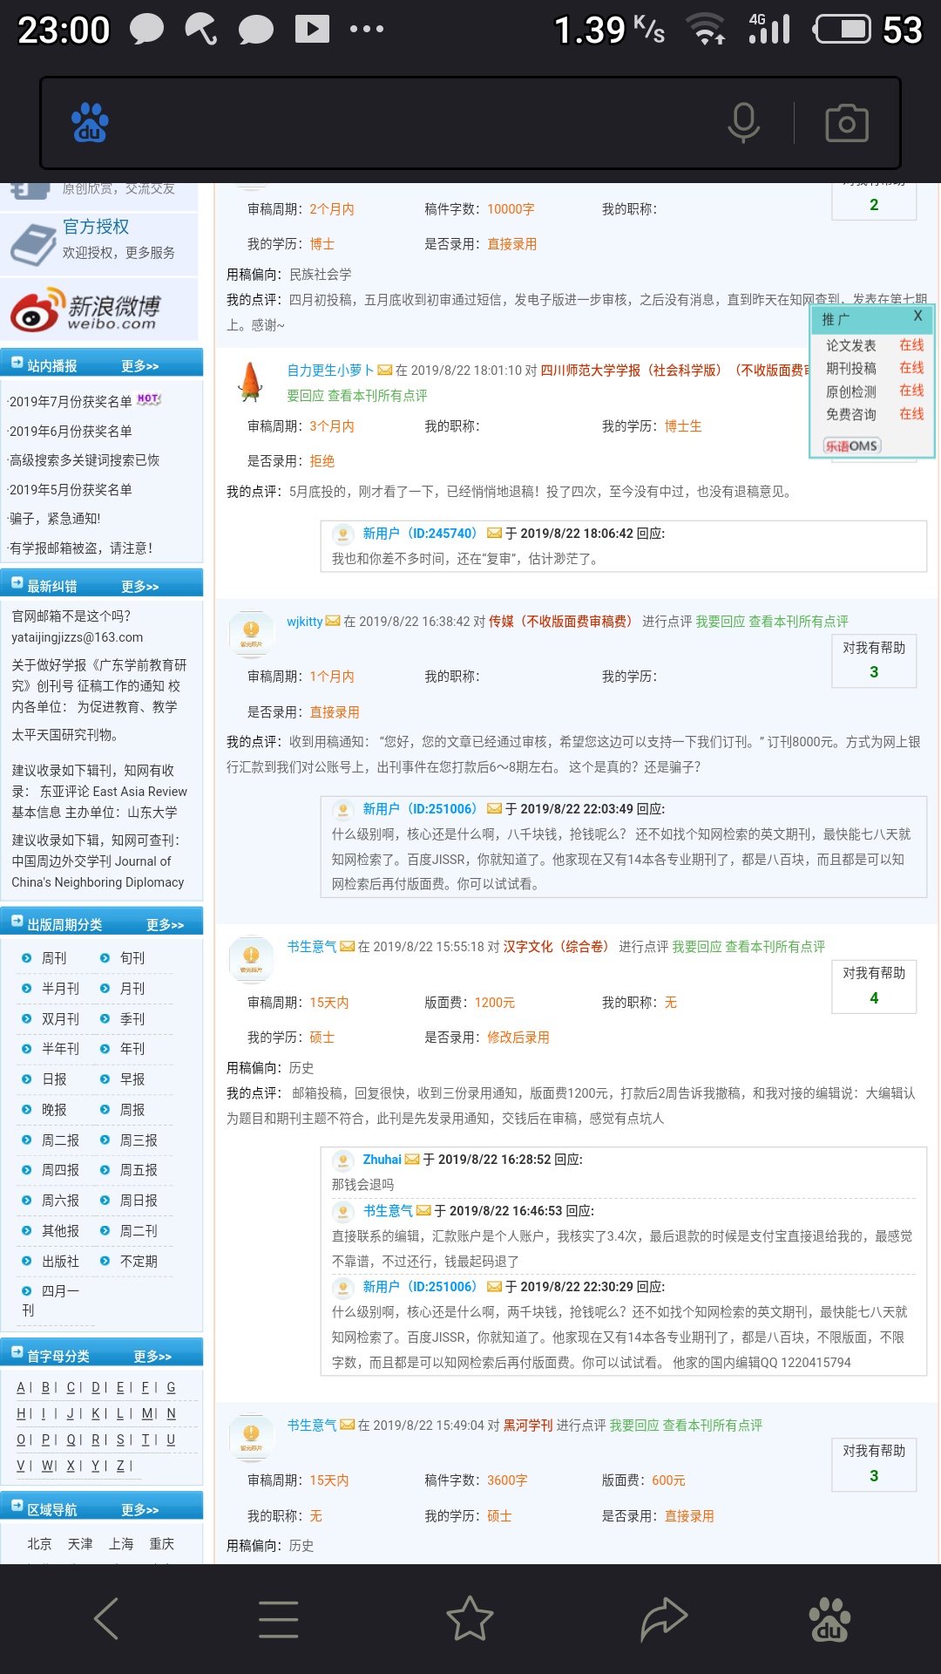Click 对我有帮助 button showing count 4
The height and width of the screenshot is (1674, 941).
coord(874,986)
